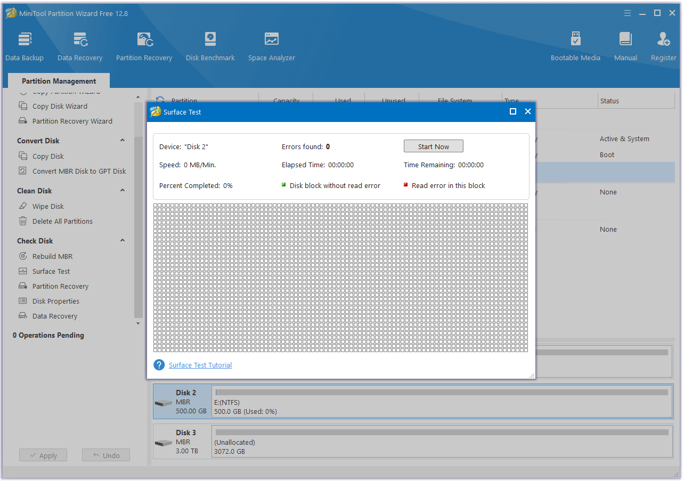The height and width of the screenshot is (481, 684).
Task: Click the 'Active & System' status cell
Action: 624,138
